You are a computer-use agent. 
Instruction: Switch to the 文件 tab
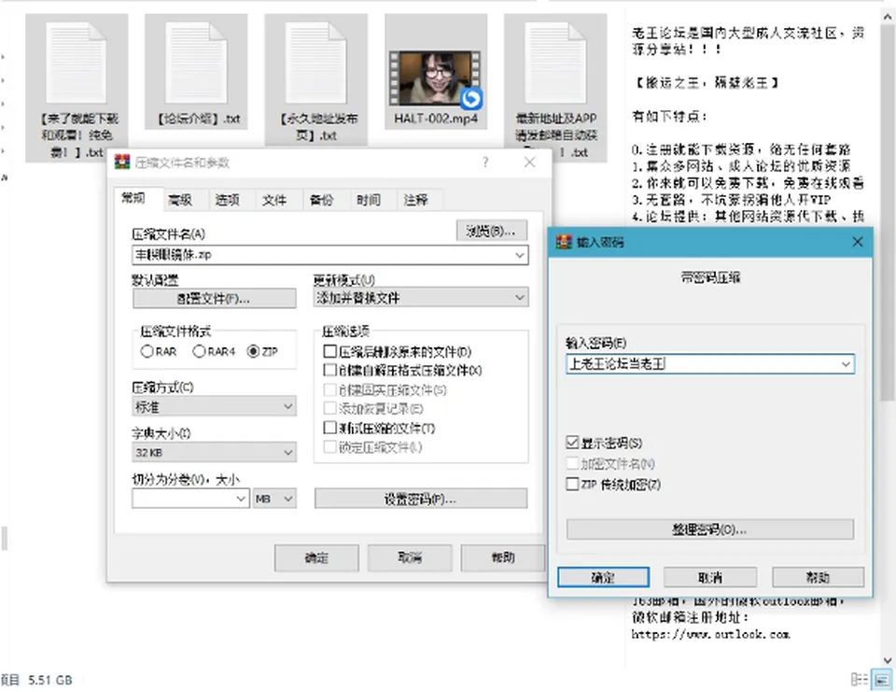(273, 200)
